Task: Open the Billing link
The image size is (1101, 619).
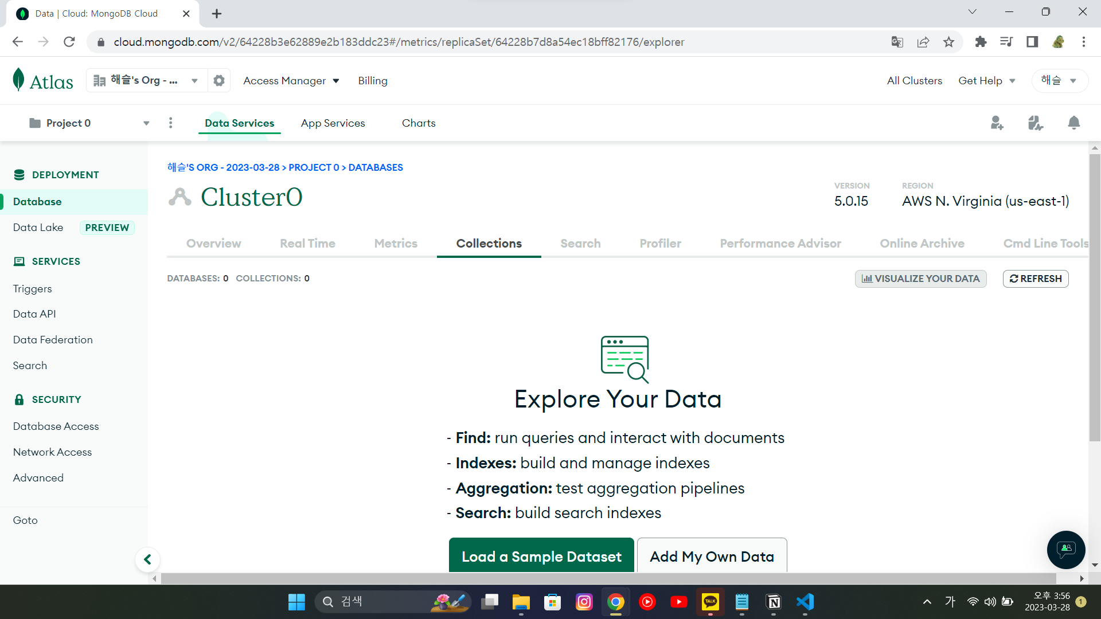Action: pos(373,81)
